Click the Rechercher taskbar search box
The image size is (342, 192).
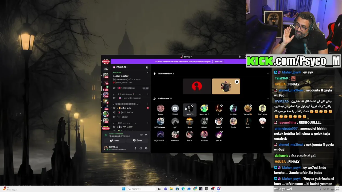click(141, 189)
